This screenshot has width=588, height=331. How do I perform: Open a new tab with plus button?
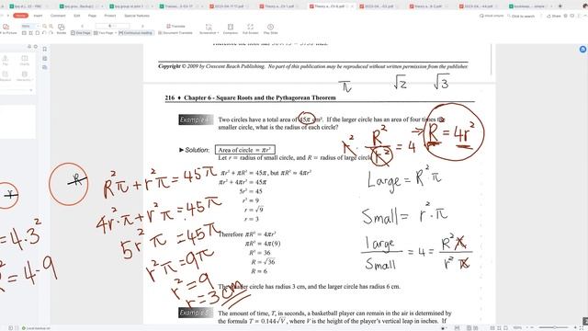click(560, 6)
